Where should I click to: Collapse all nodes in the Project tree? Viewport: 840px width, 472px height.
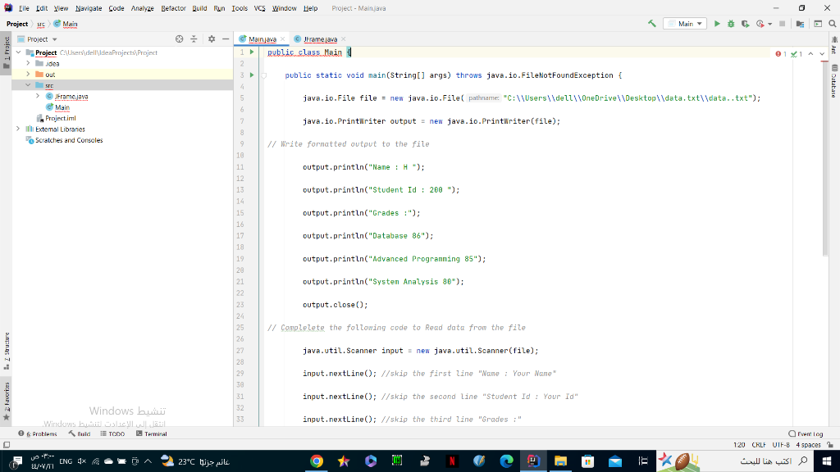(194, 39)
